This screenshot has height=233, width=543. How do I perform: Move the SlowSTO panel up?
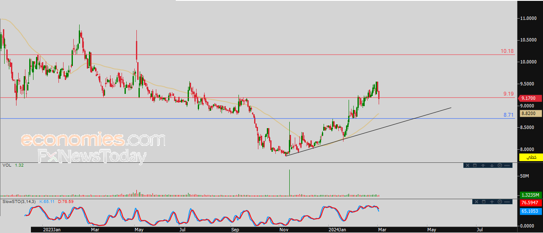coord(491,202)
